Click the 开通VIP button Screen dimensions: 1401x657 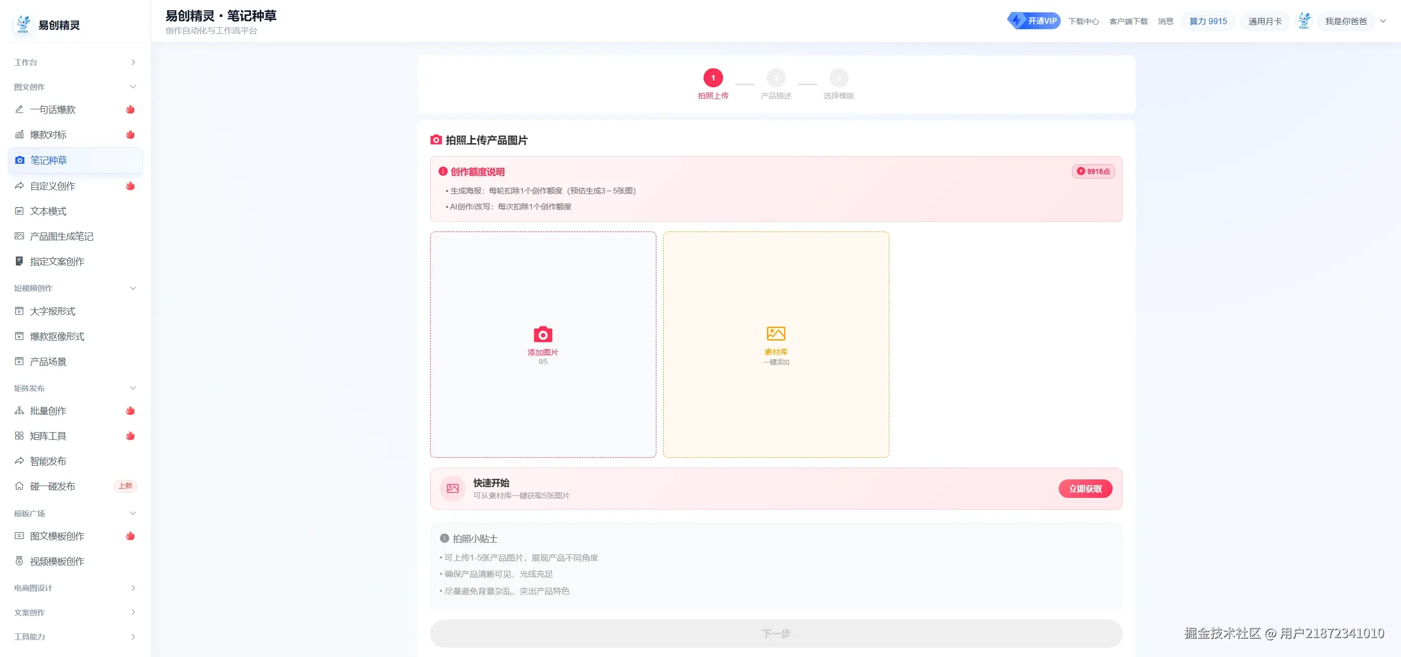point(1034,20)
